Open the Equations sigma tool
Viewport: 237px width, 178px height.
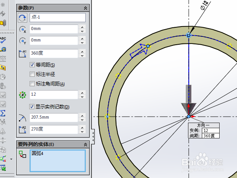pos(3,113)
